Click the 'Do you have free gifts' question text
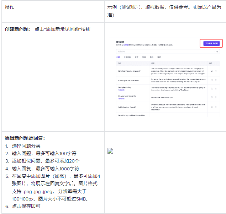The width and height of the screenshot is (226, 214). point(127,96)
